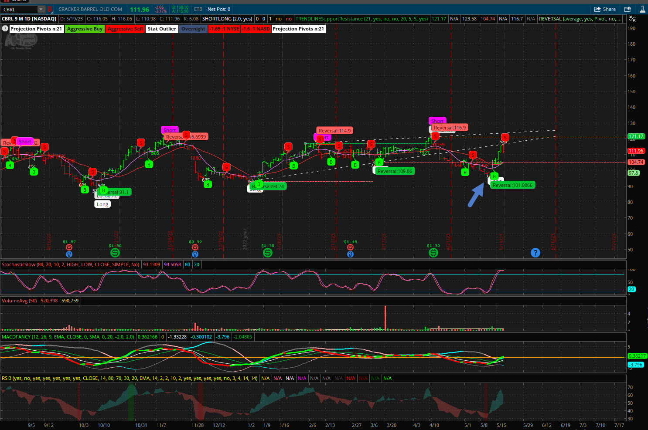
Task: Click the 5/15 date on time axis
Action: pyautogui.click(x=501, y=425)
